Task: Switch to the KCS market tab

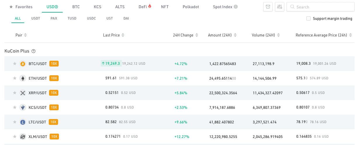Action: [97, 7]
